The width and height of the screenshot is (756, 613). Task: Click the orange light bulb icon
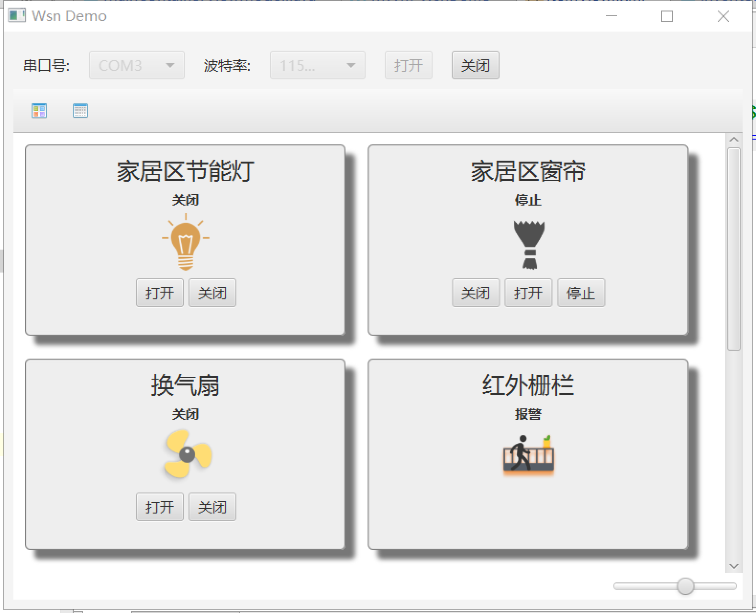click(x=186, y=242)
